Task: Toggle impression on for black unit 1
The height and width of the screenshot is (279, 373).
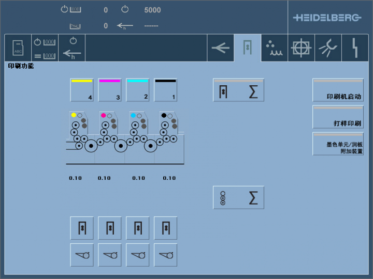Action: (x=166, y=228)
